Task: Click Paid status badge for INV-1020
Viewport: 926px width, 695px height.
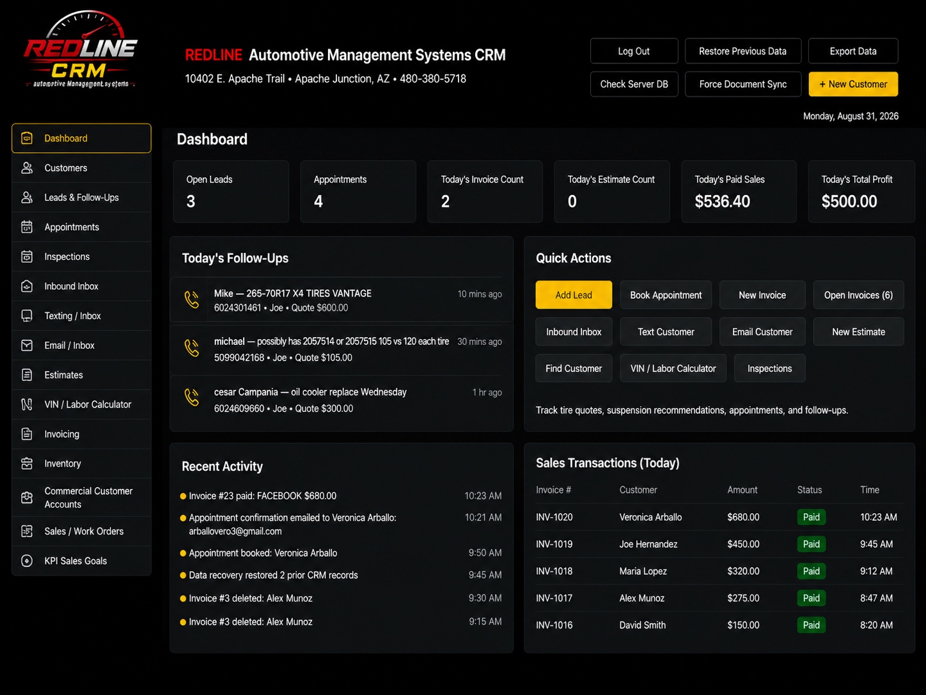Action: pyautogui.click(x=811, y=517)
